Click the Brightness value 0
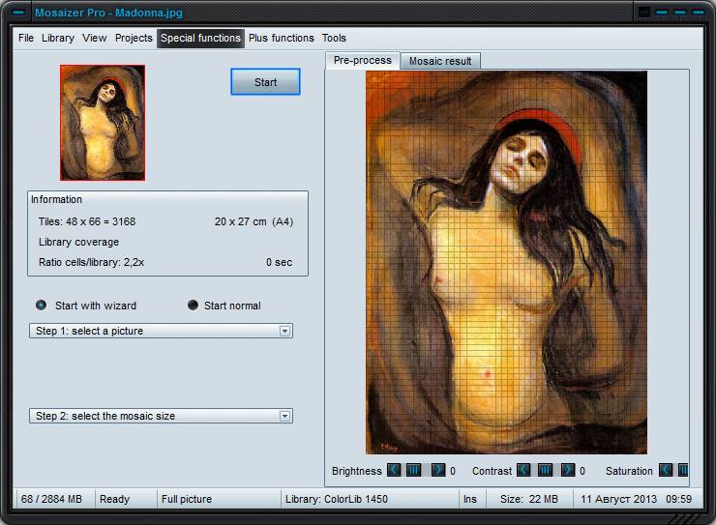The height and width of the screenshot is (525, 716). pos(453,471)
